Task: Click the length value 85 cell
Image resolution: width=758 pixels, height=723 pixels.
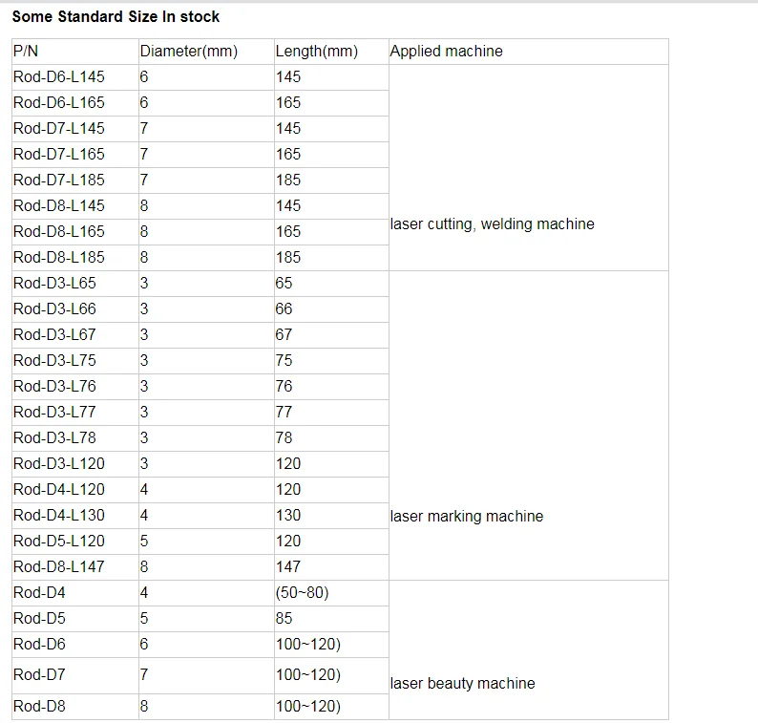Action: point(284,619)
